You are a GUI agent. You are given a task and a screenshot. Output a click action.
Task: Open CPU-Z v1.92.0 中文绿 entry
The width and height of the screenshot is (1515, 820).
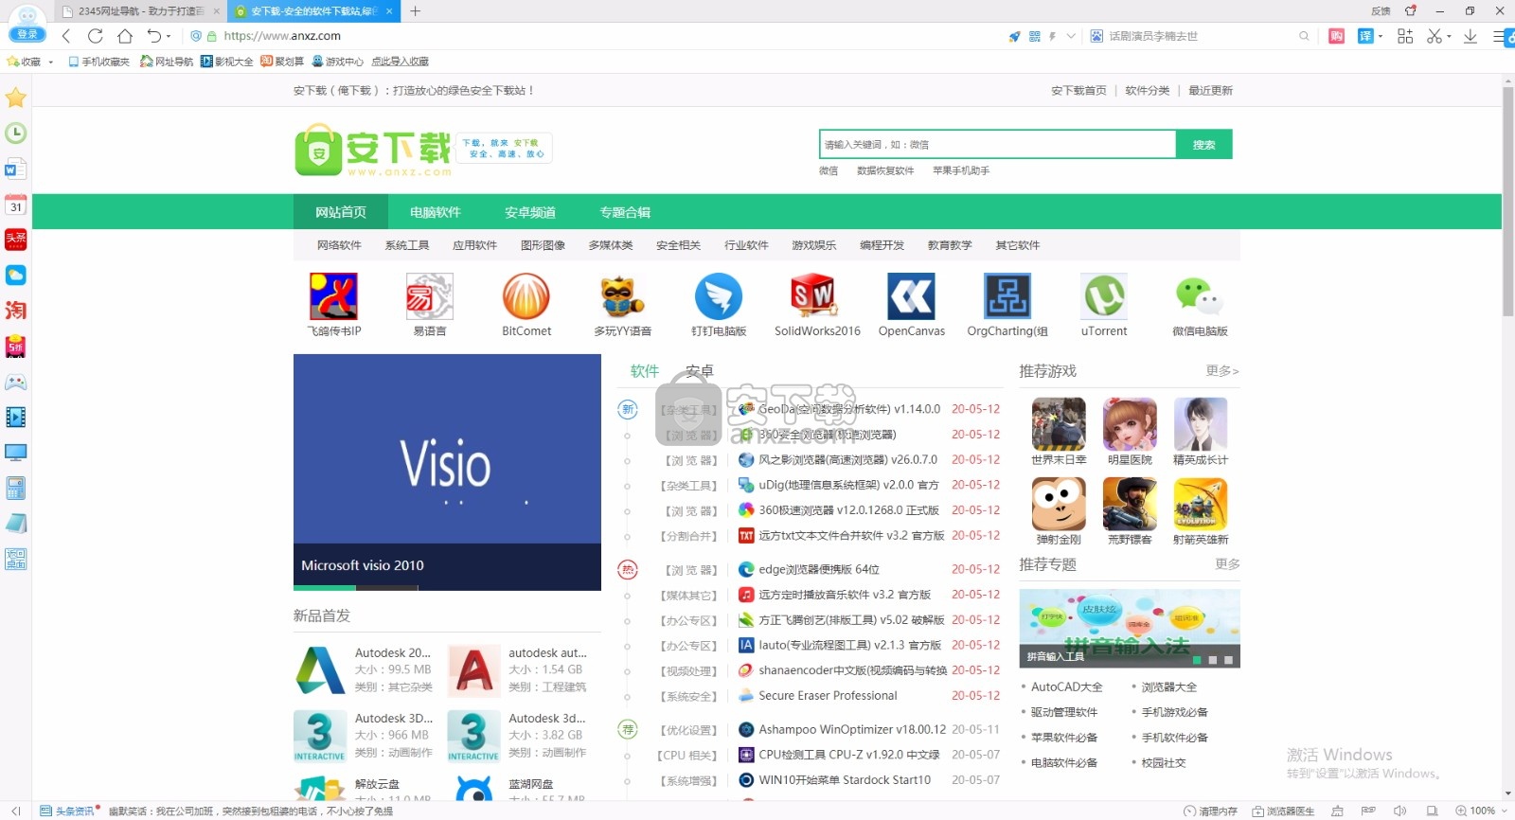(848, 756)
